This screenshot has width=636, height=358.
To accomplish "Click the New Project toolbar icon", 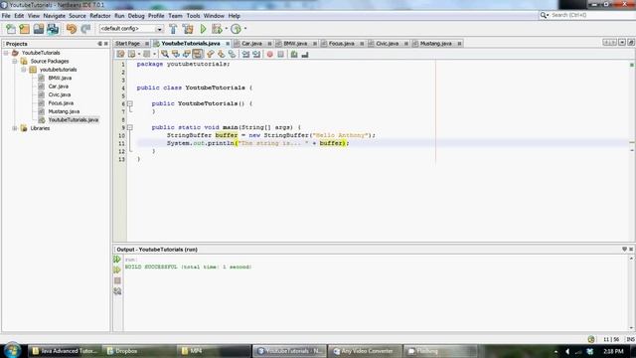I will pyautogui.click(x=25, y=29).
